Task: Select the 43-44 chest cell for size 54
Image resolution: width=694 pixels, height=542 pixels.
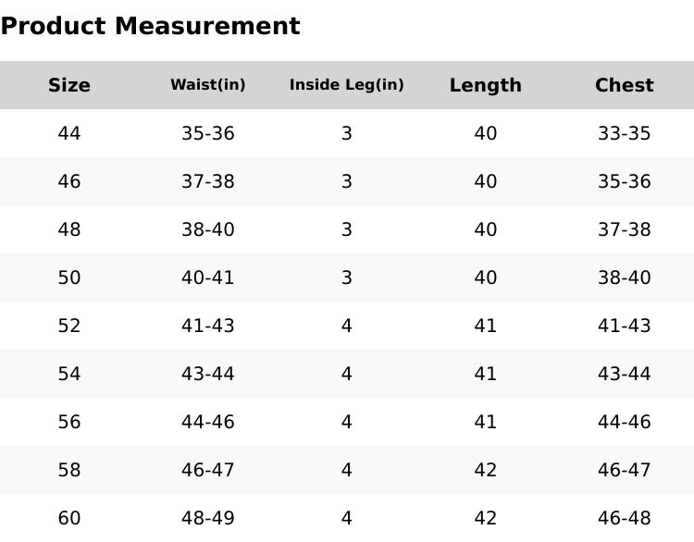Action: tap(625, 374)
